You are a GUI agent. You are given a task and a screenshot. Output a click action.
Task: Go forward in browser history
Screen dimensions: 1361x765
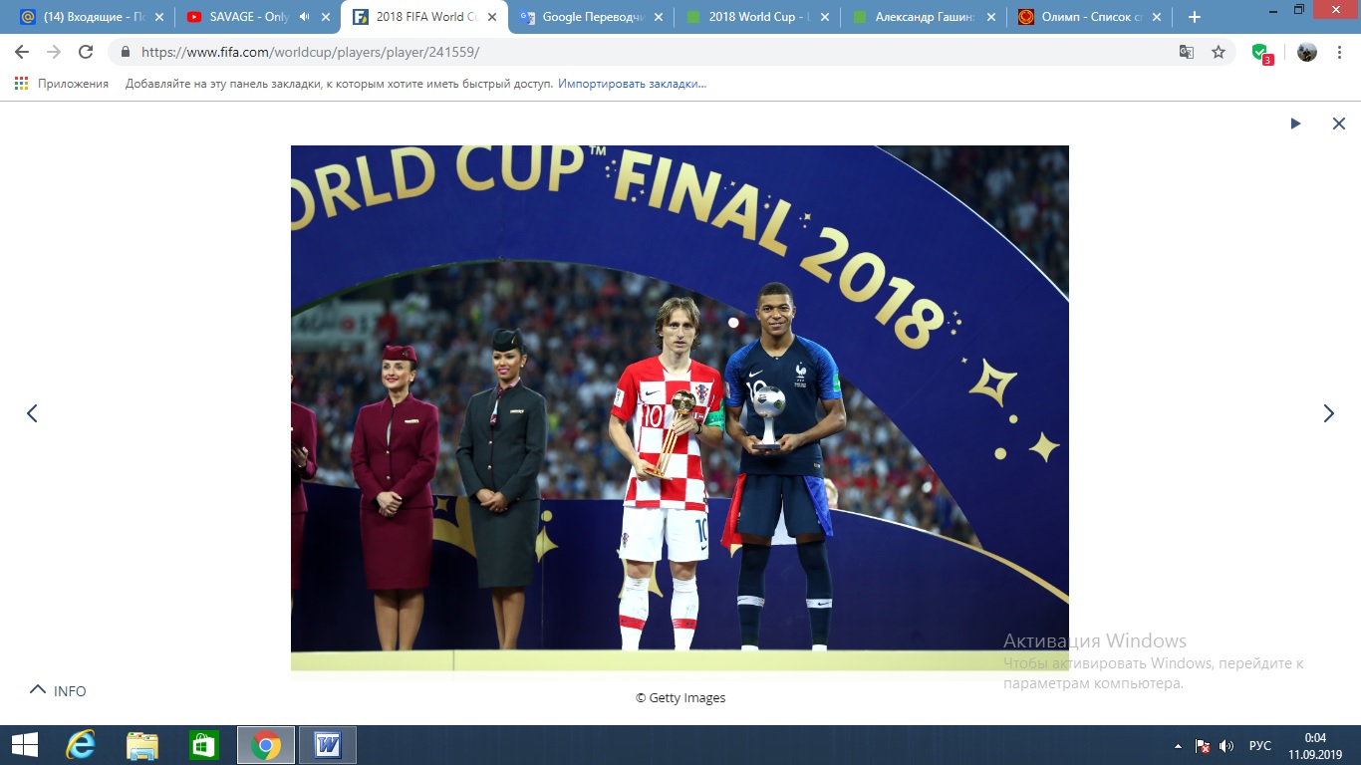(x=54, y=52)
